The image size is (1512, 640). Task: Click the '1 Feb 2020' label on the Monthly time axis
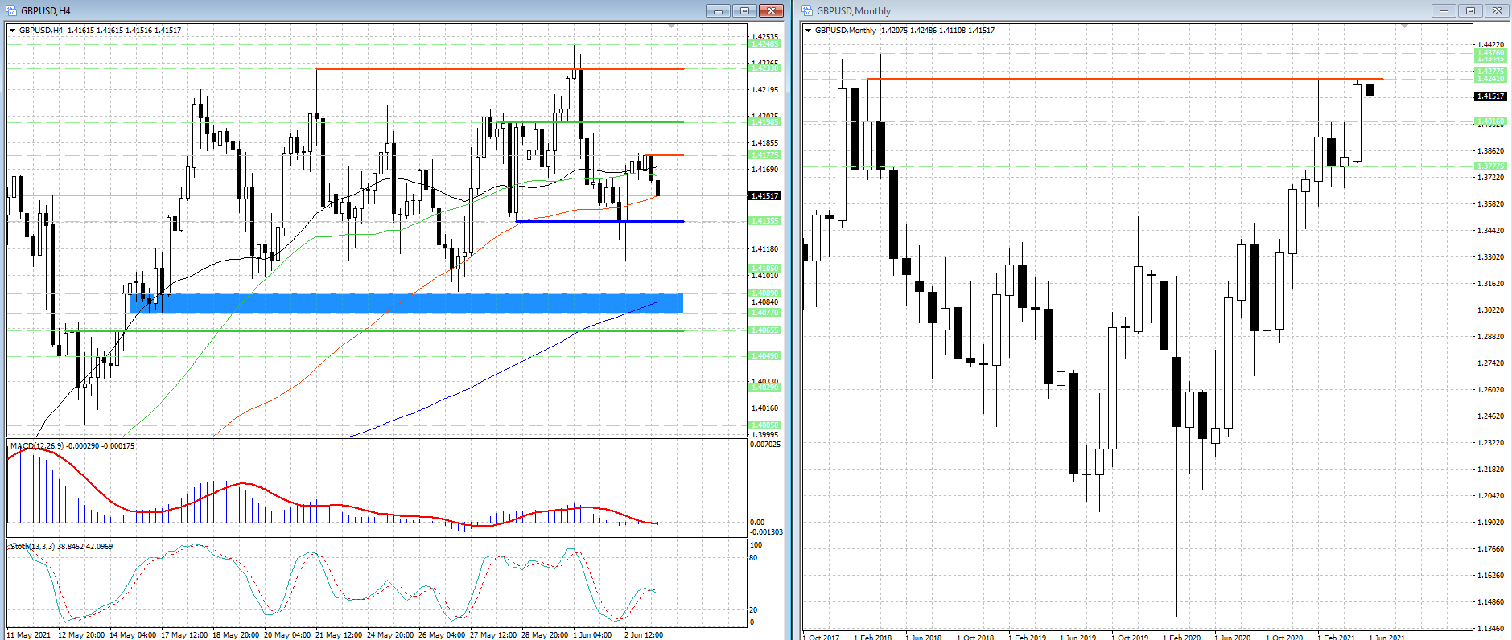click(1181, 637)
